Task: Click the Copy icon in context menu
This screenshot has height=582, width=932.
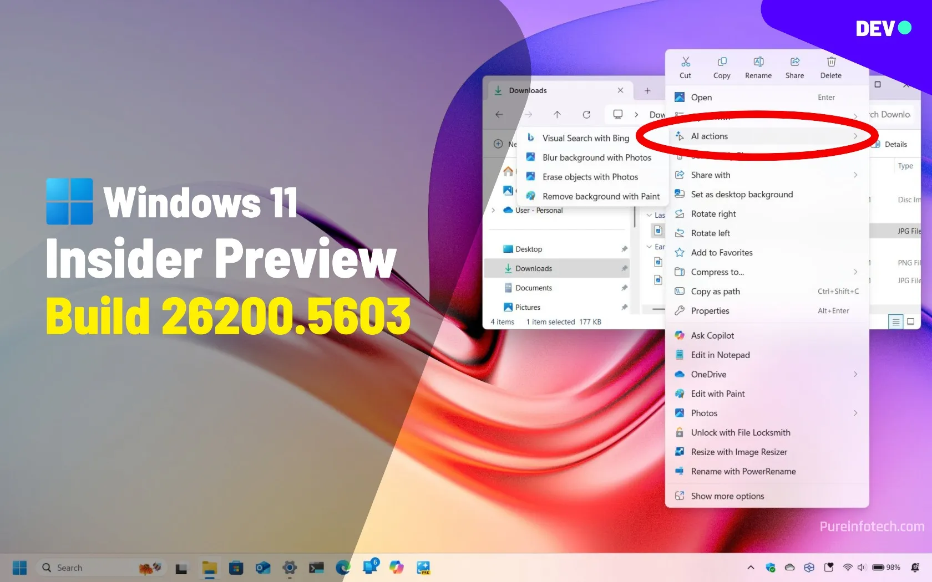Action: (722, 62)
